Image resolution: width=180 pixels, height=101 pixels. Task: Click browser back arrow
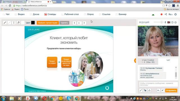pyautogui.click(x=2, y=6)
